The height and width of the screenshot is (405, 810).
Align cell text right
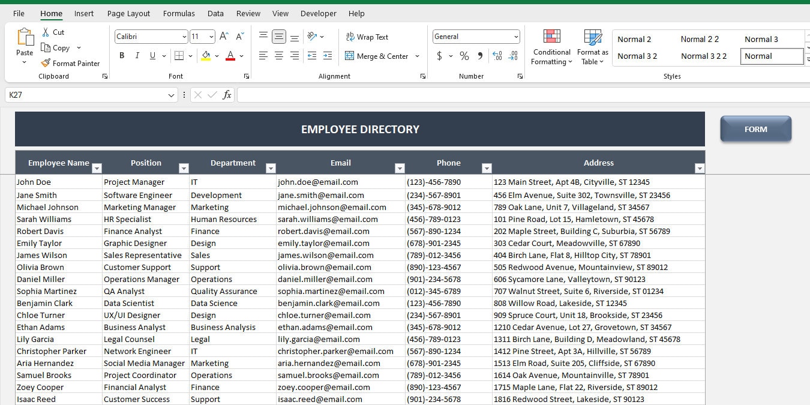click(295, 56)
